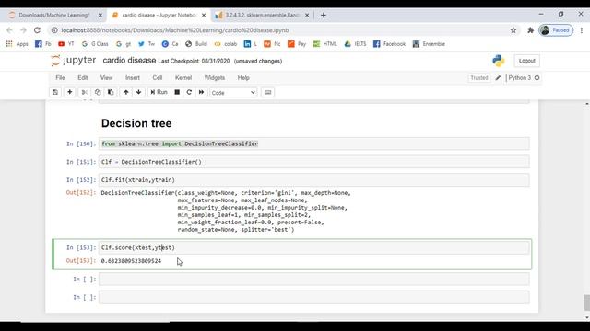This screenshot has width=590, height=331.
Task: Click the Logout button
Action: (526, 61)
